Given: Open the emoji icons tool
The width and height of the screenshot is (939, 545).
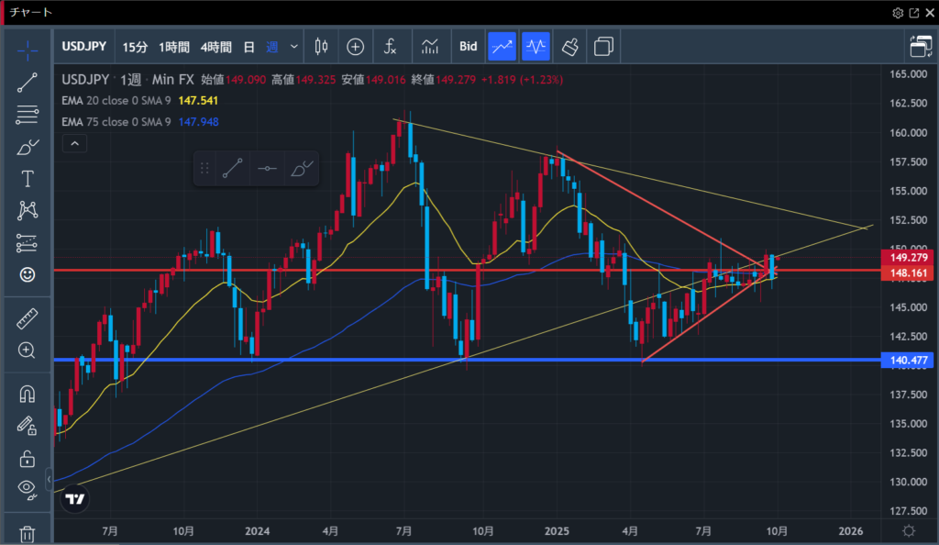Looking at the screenshot, I should pos(28,274).
